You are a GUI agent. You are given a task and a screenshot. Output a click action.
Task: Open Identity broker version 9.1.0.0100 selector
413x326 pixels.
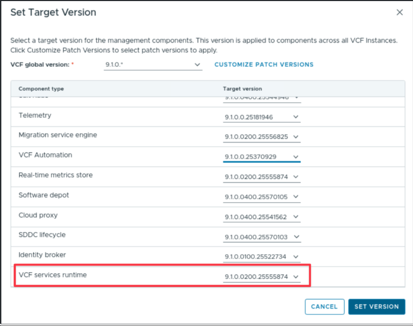coord(261,257)
